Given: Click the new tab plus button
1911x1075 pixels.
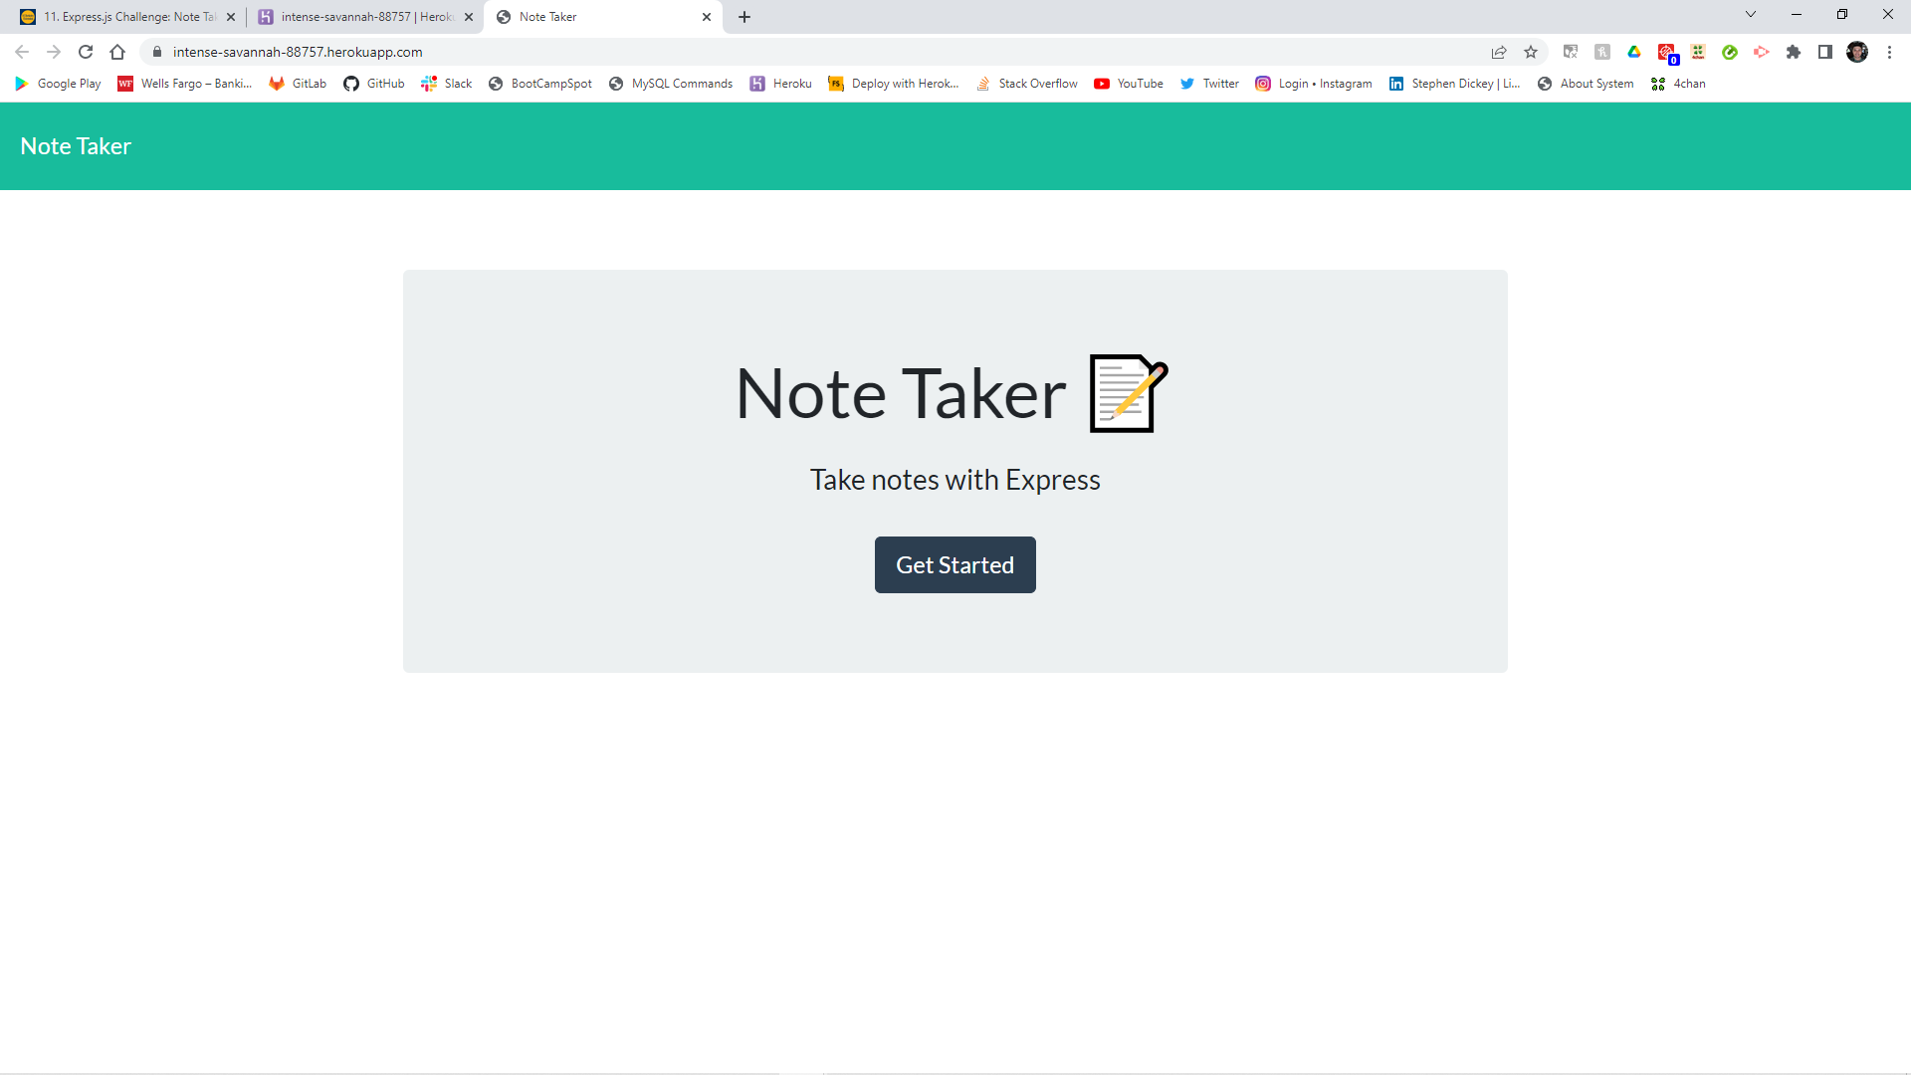Looking at the screenshot, I should coord(745,16).
